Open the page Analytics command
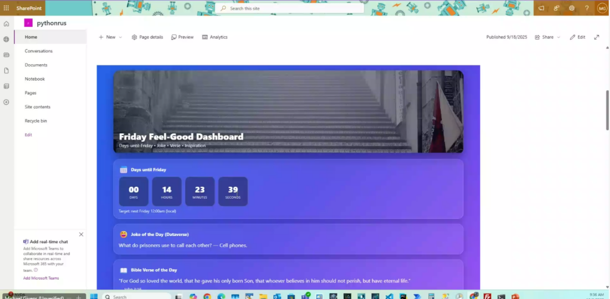This screenshot has width=610, height=299. coord(214,37)
